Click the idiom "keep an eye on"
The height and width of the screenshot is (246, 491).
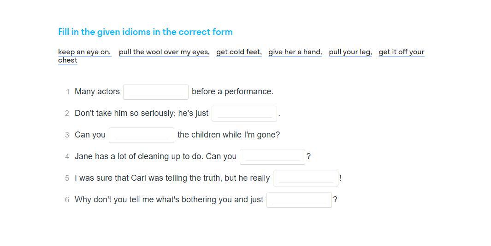click(x=84, y=52)
